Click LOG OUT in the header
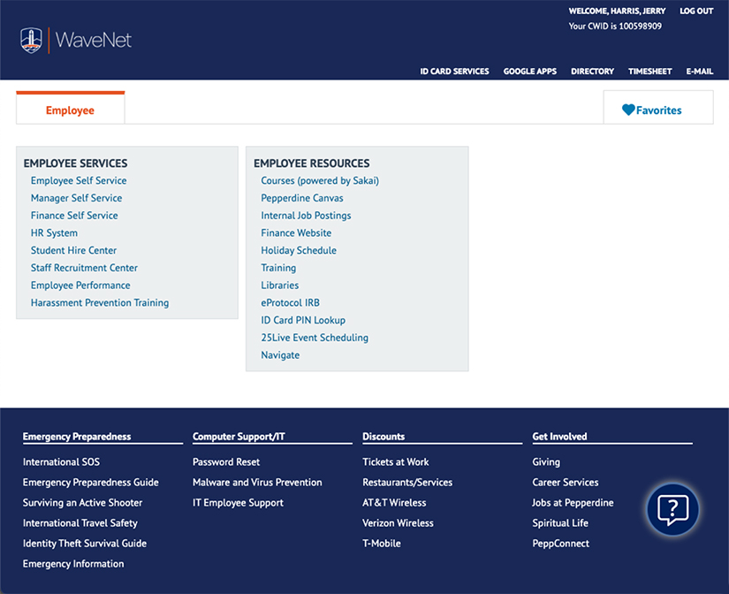This screenshot has height=594, width=729. (696, 11)
